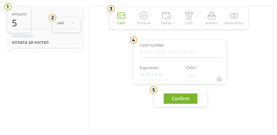Select the MasterPass circles icon

pos(234,16)
